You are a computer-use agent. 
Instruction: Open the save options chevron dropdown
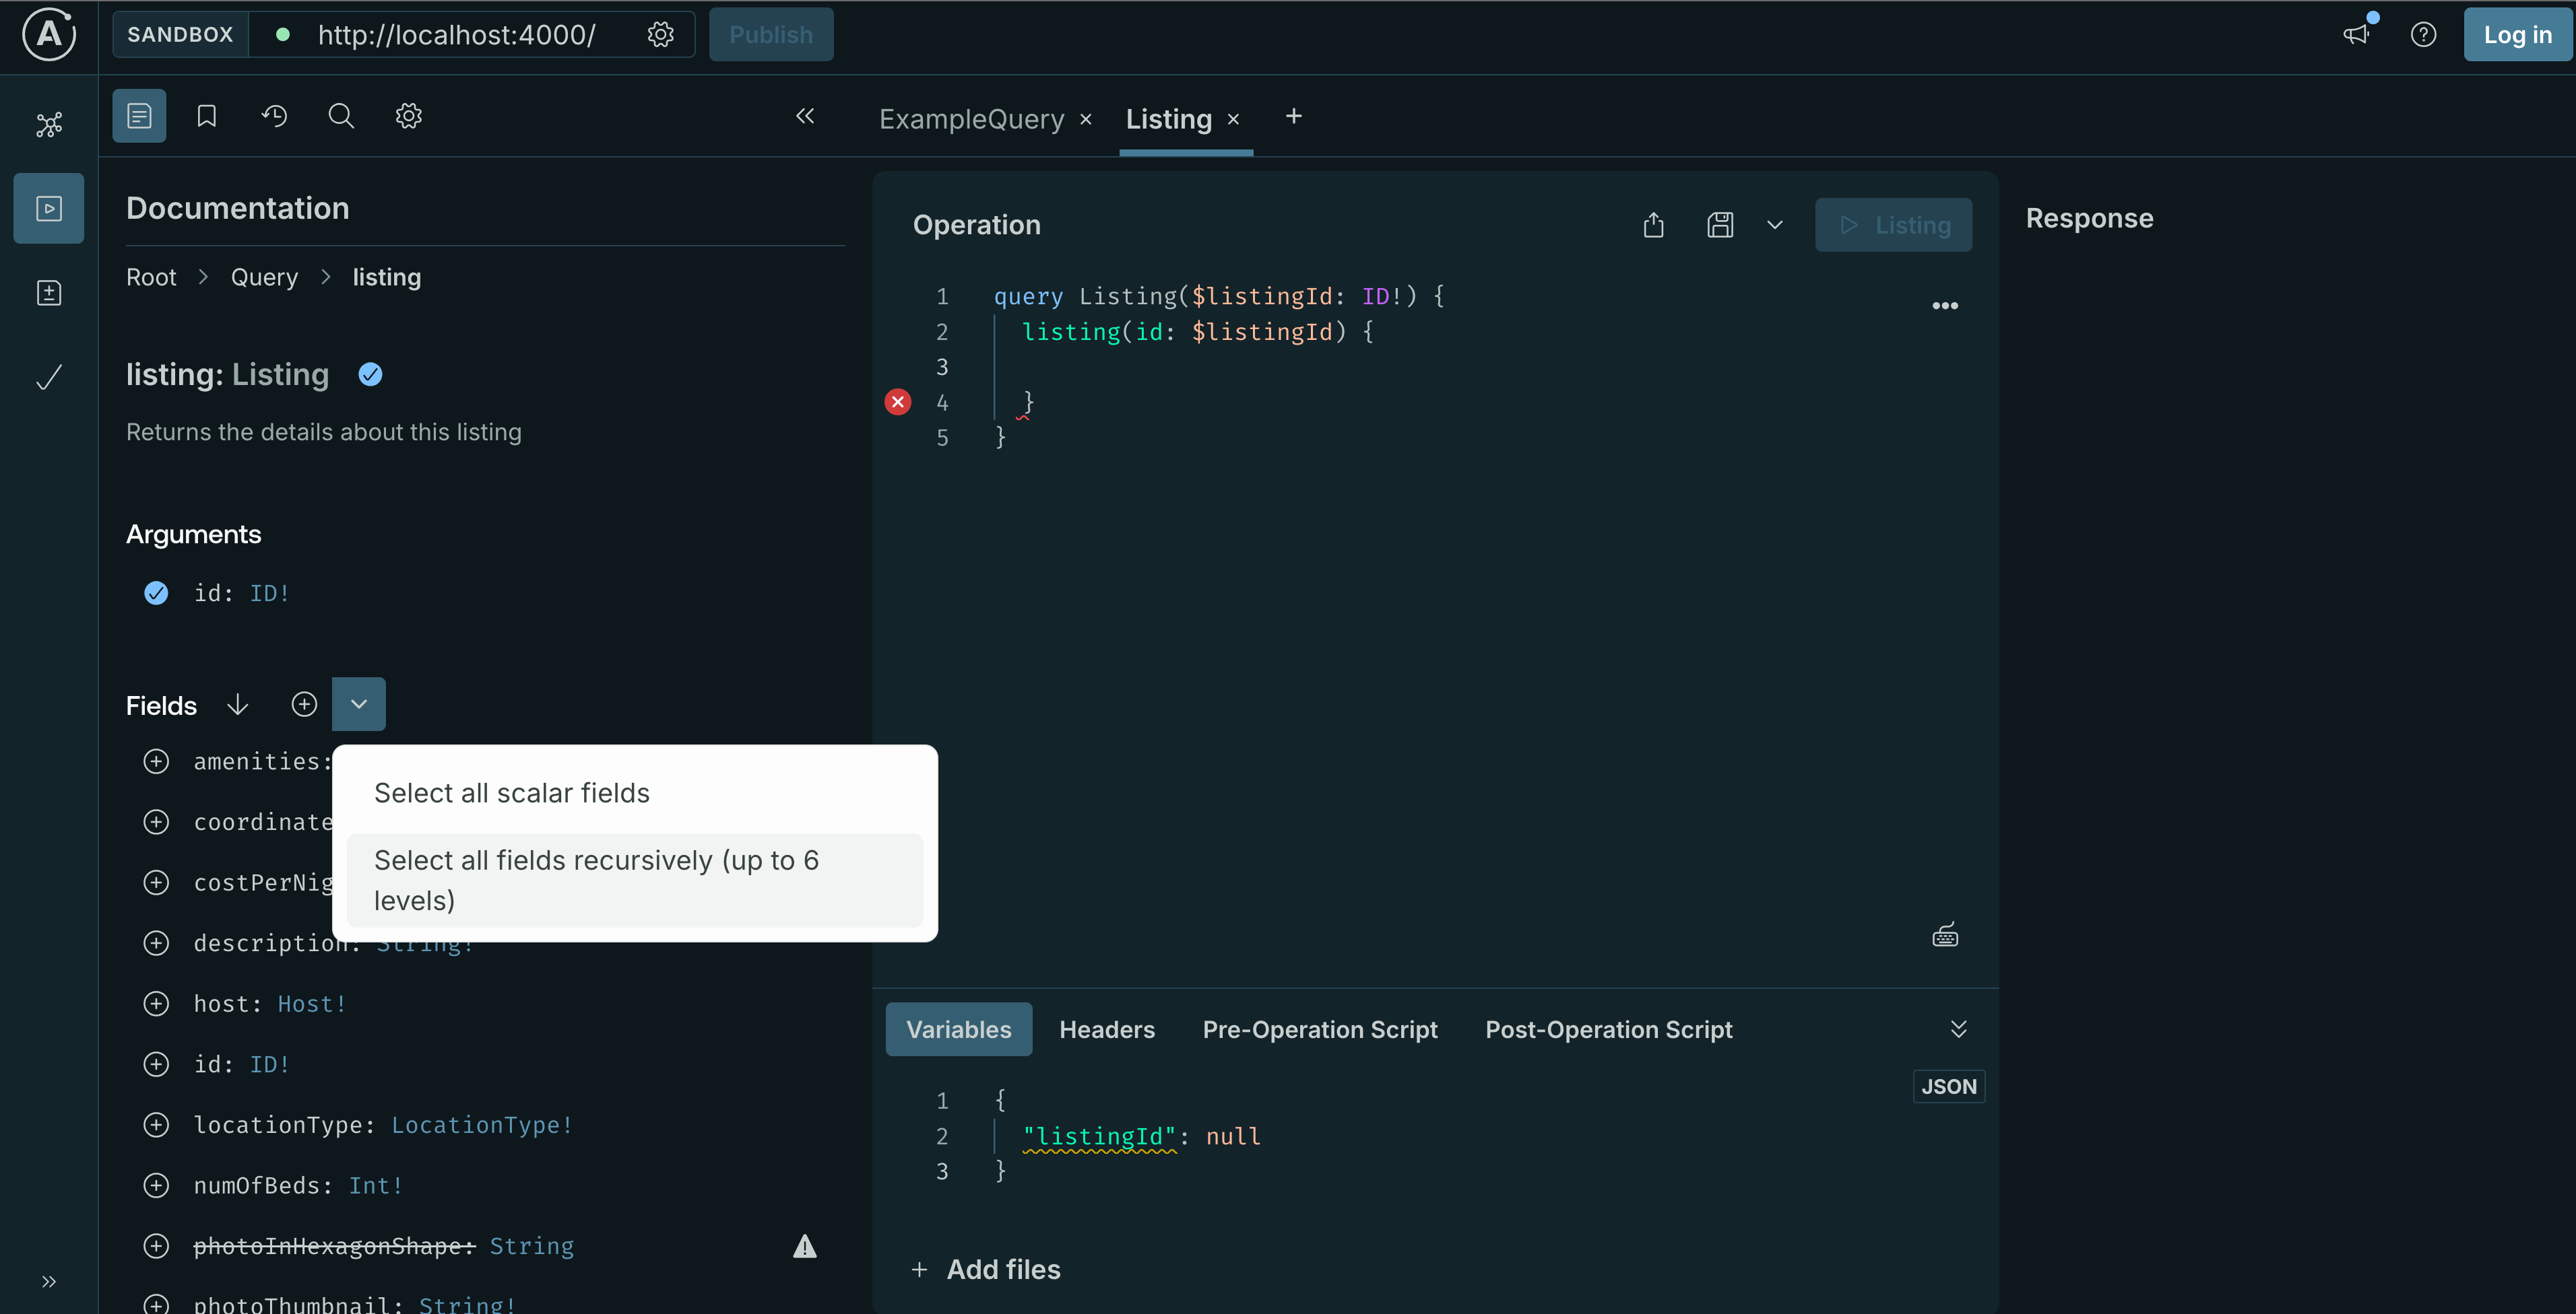[x=1774, y=224]
